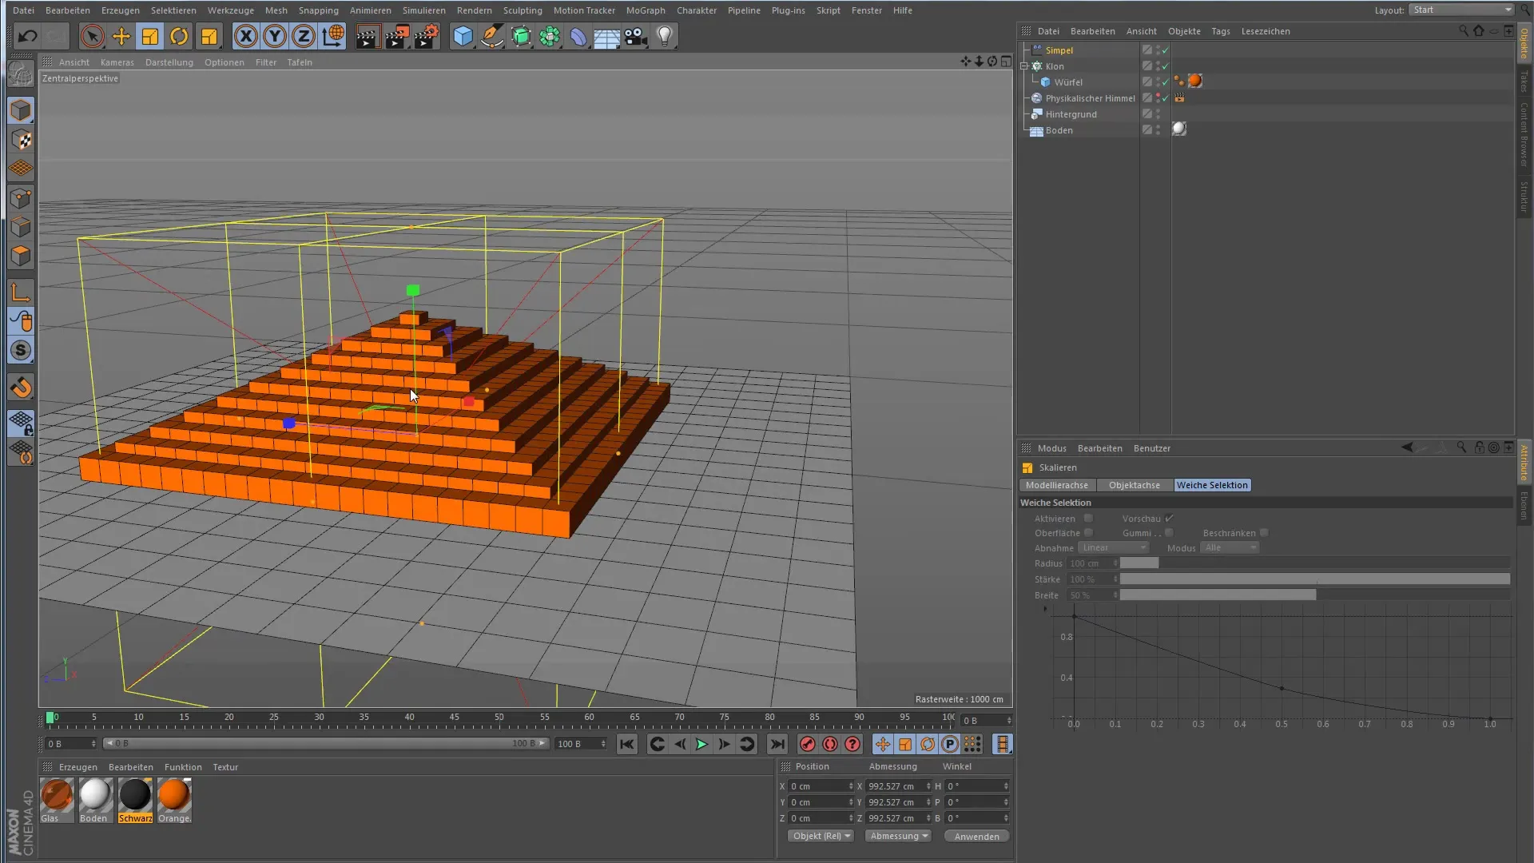Add a light object
Image resolution: width=1534 pixels, height=863 pixels.
tap(665, 36)
